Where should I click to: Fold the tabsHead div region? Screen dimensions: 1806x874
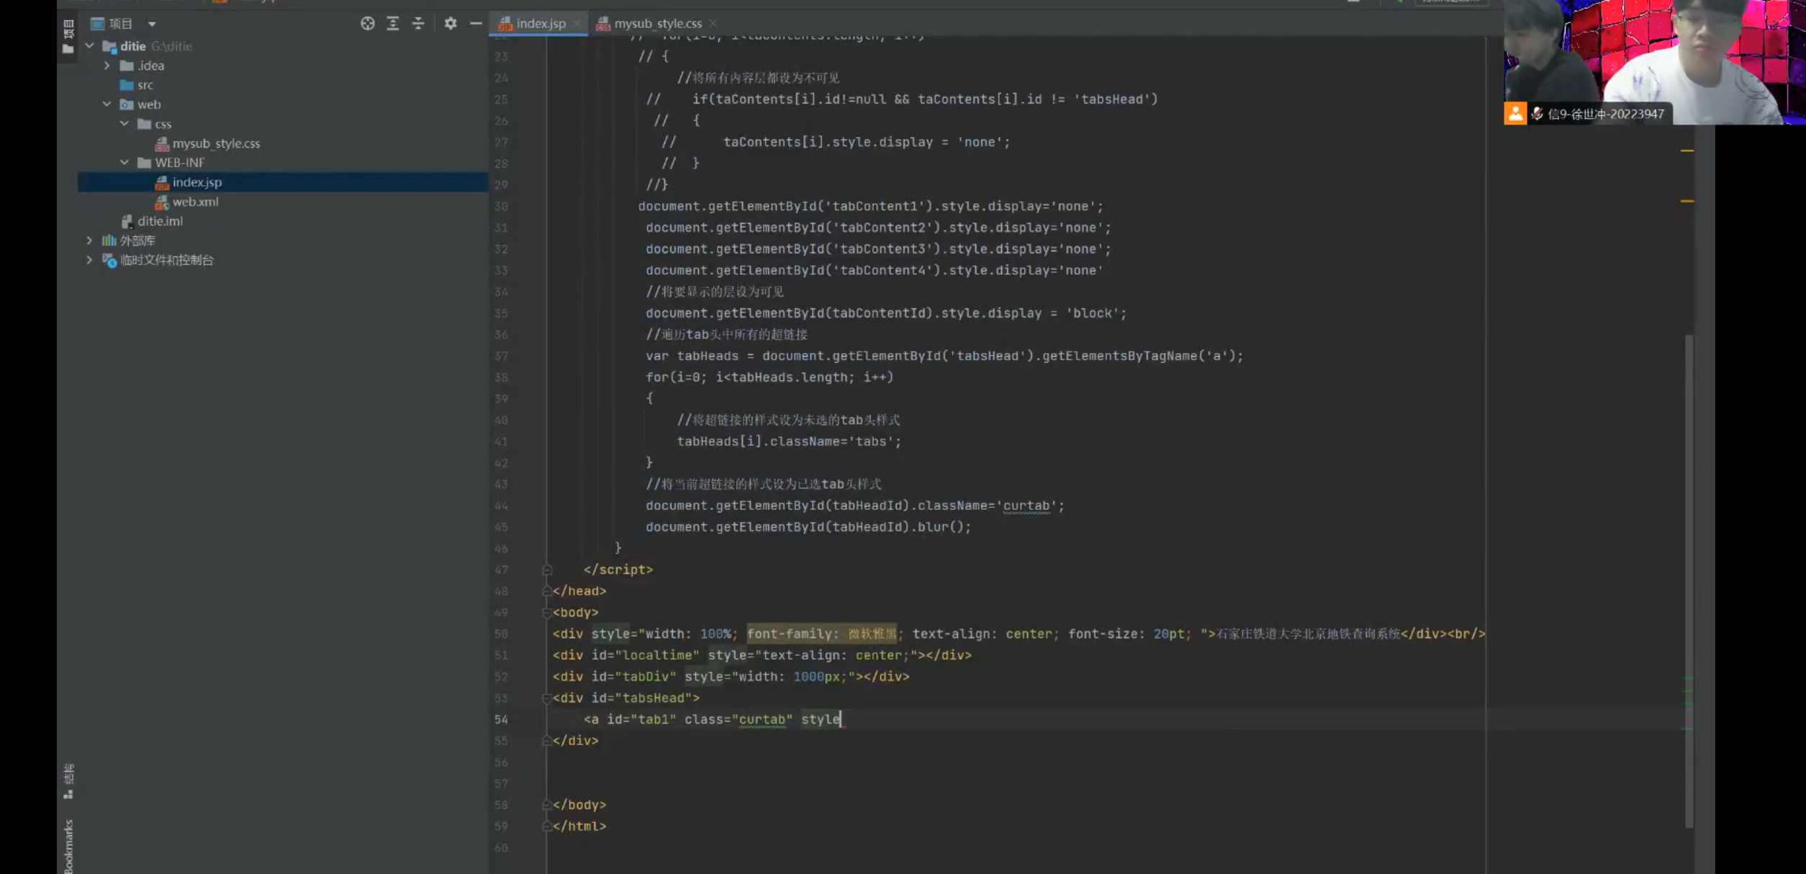(547, 698)
